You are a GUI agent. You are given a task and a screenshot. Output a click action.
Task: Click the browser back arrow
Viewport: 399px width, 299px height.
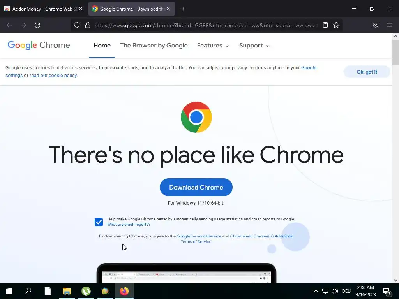[9, 25]
